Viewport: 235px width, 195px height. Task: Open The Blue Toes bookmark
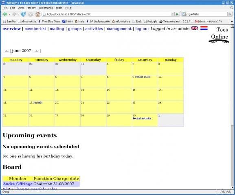(49, 22)
